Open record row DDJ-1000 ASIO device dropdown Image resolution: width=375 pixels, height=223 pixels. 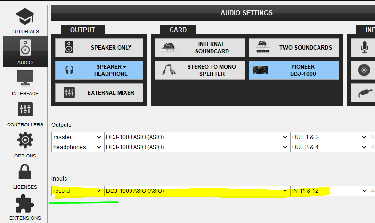point(197,191)
